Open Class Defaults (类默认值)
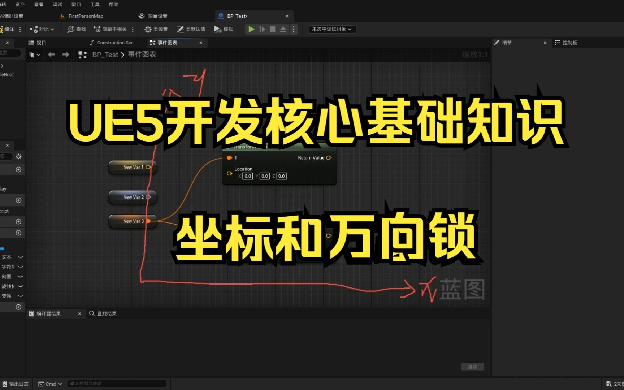624x390 pixels. (191, 29)
